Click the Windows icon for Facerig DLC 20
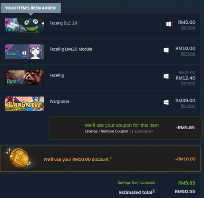 coord(169,24)
